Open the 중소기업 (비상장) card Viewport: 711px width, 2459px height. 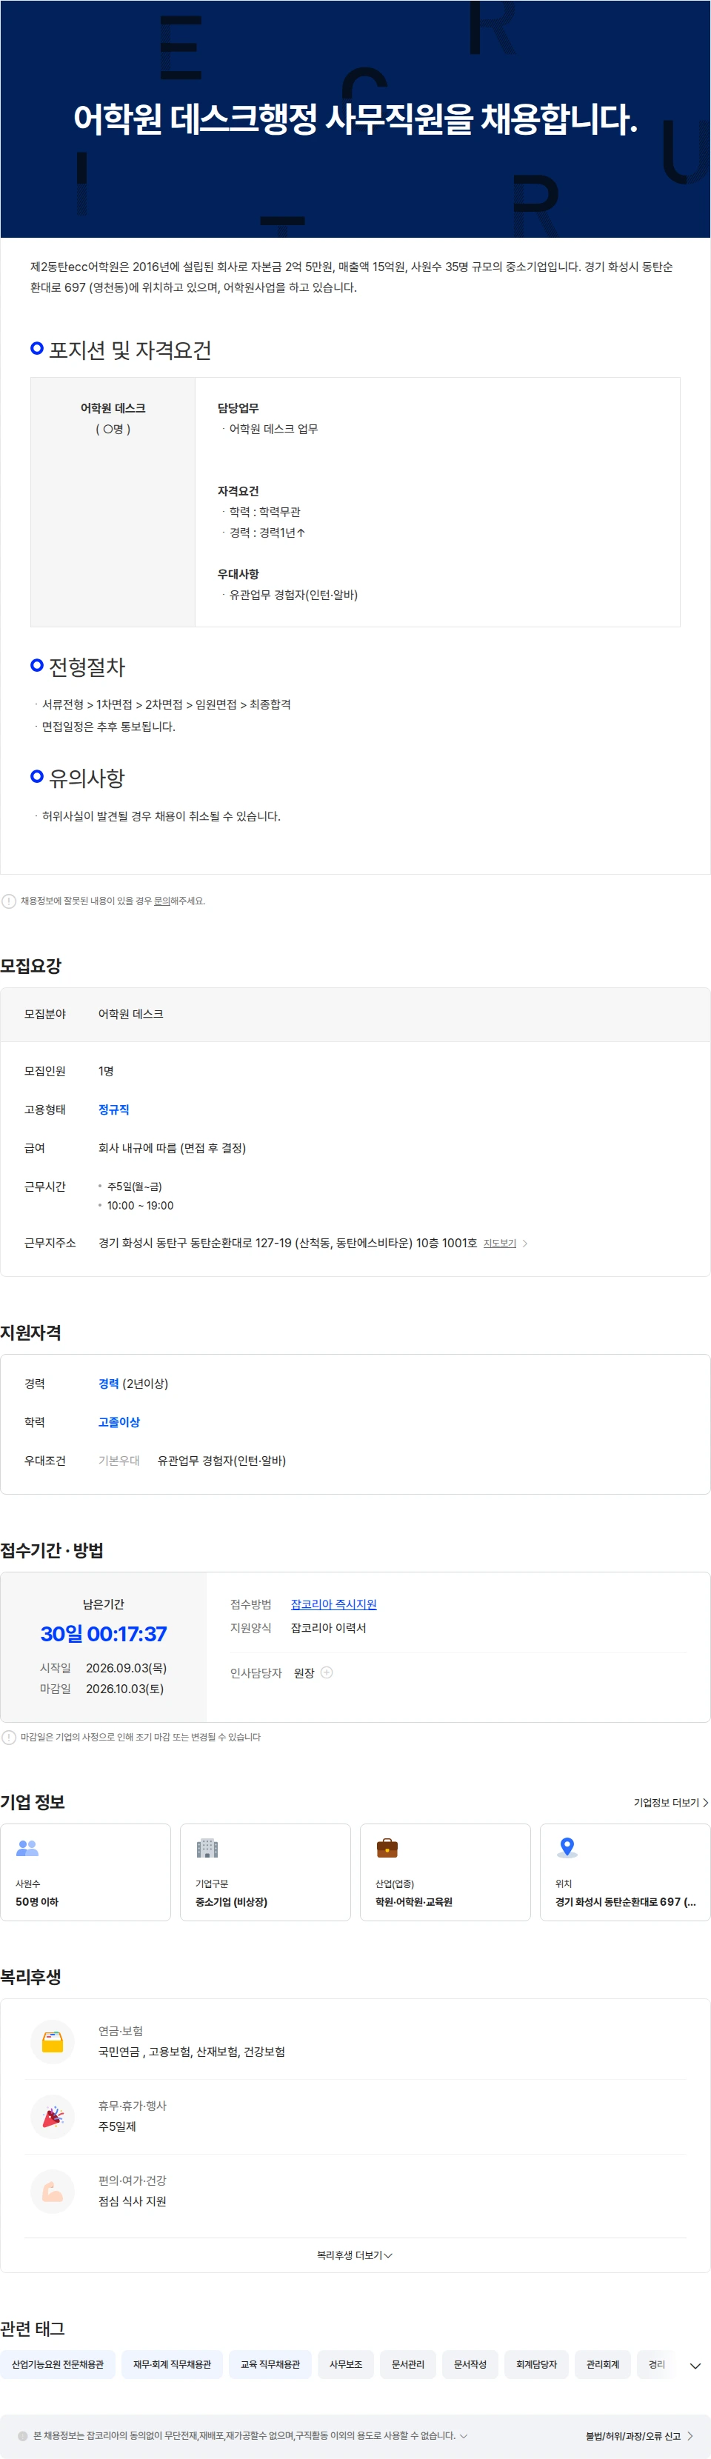pyautogui.click(x=265, y=1872)
